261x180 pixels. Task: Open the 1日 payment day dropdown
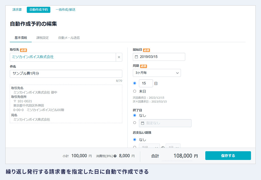[173, 146]
